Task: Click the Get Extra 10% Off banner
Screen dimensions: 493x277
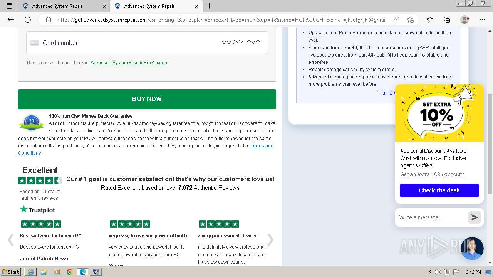Action: pos(439,113)
